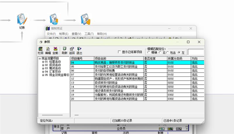Expand the 02 投资活动 tree node
This screenshot has width=234, height=134.
(43, 65)
